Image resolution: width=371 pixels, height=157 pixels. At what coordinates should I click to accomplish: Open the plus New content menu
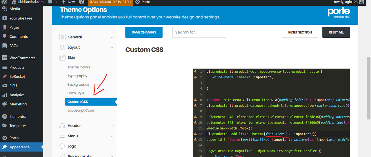pos(68,2)
